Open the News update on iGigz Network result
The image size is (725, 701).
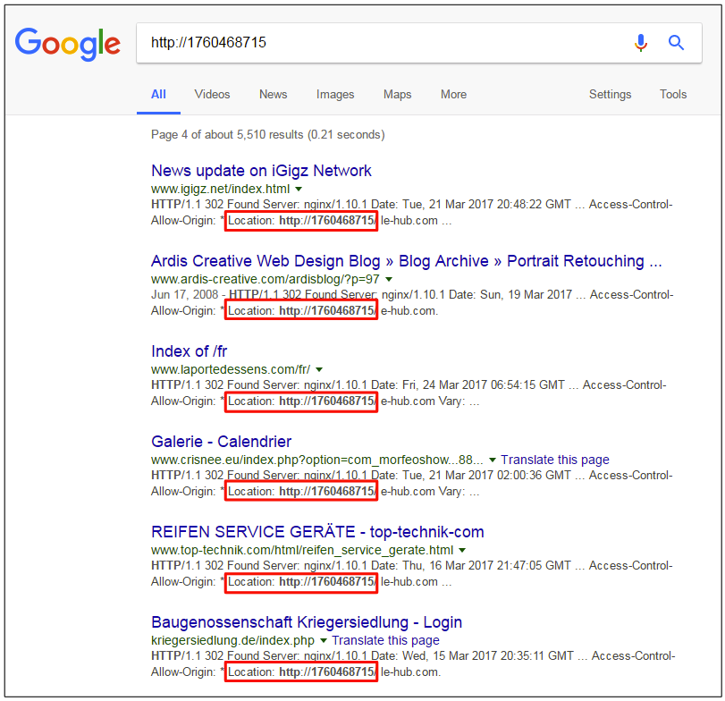click(261, 171)
